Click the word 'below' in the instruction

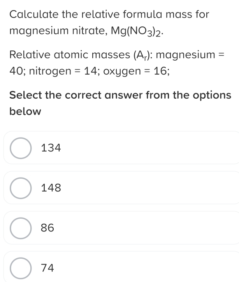(25, 112)
